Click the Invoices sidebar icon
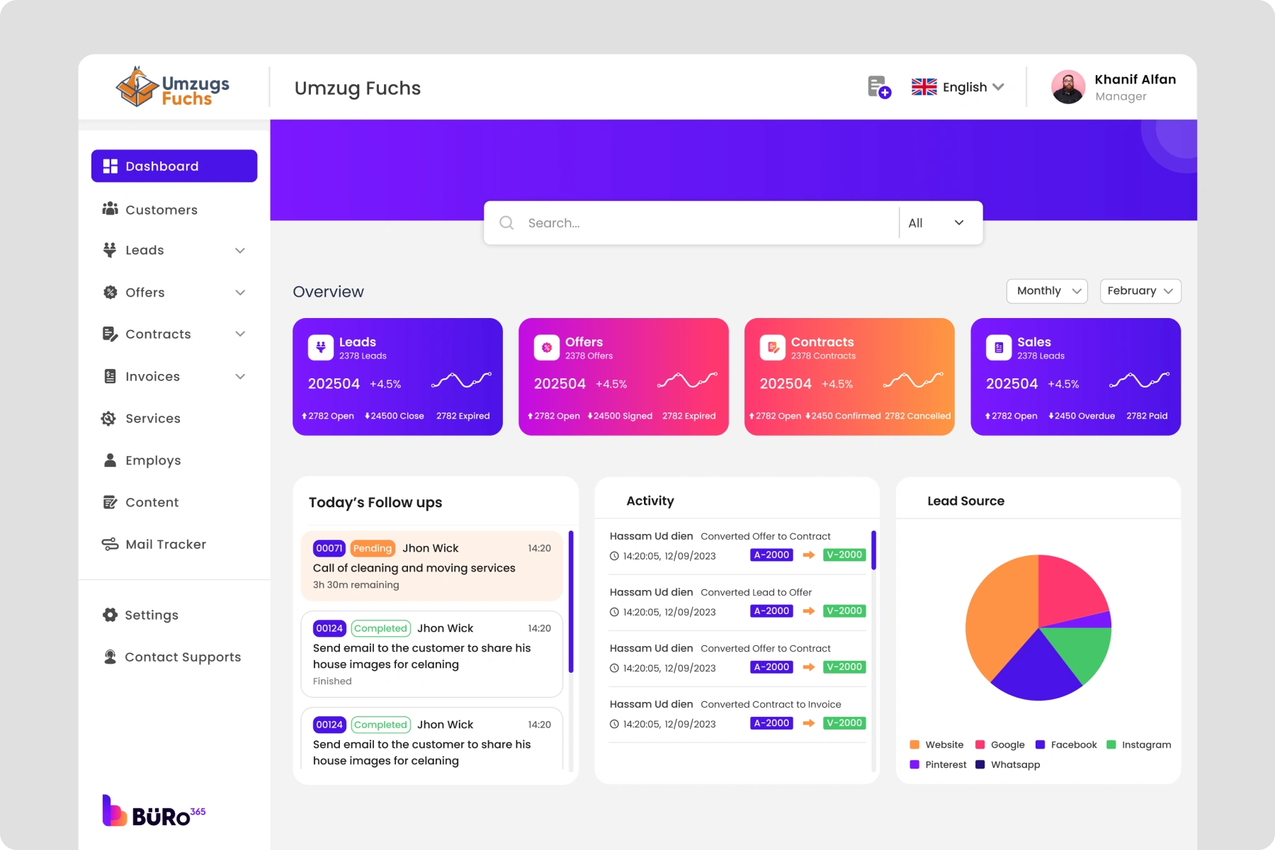This screenshot has height=850, width=1275. [x=110, y=376]
